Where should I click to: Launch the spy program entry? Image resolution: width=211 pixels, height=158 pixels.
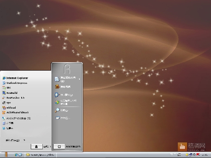click(x=6, y=103)
